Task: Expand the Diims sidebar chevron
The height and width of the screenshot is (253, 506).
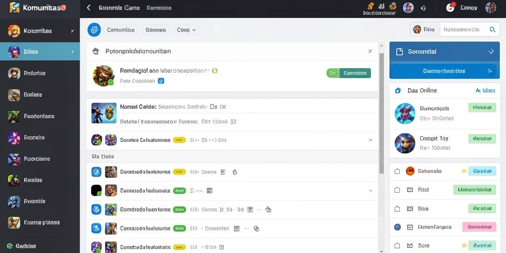Action: click(73, 51)
